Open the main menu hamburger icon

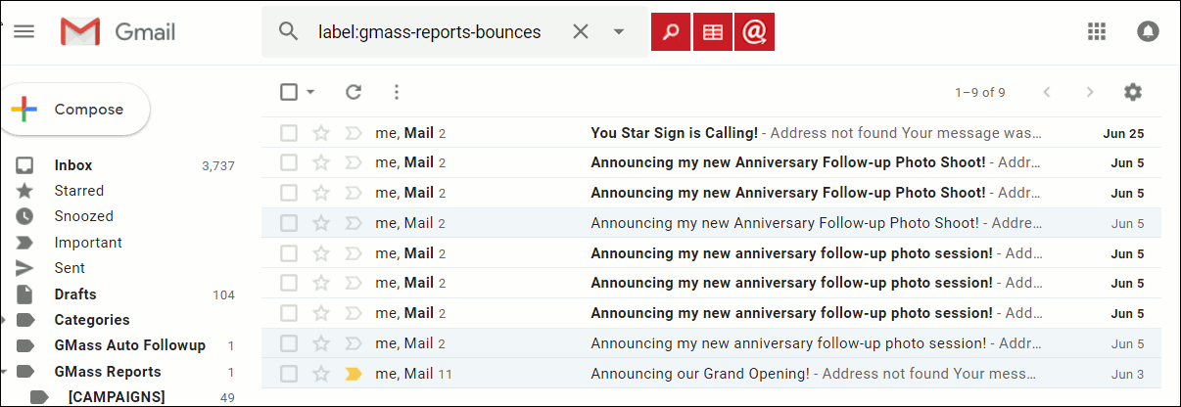(24, 31)
